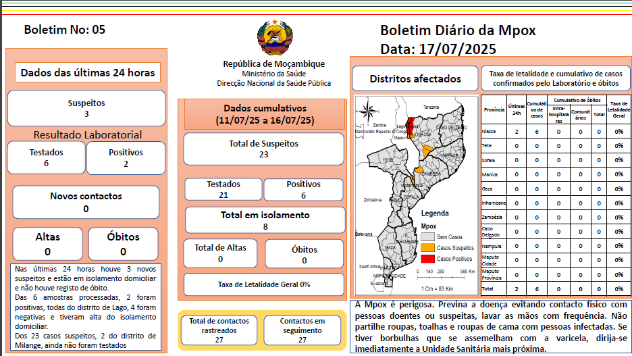This screenshot has height=356, width=632.
Task: Click the 'Taxa de letalidade e cumulativo' header box
Action: pos(556,78)
